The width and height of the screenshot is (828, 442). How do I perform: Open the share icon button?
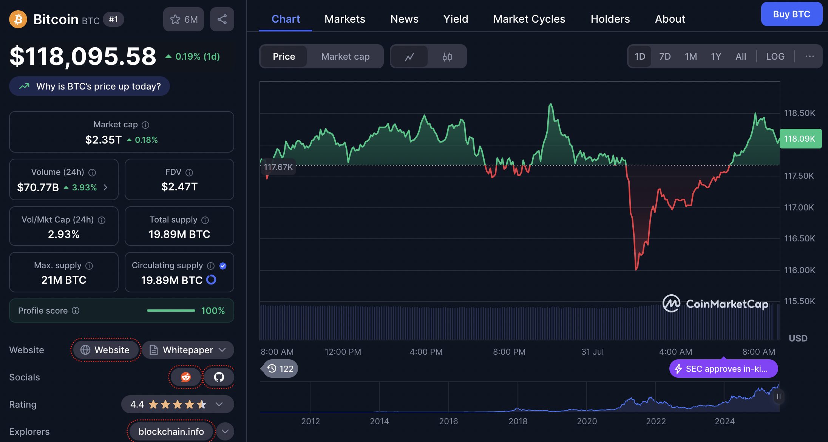(222, 19)
